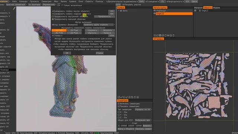238x134 pixels.
Task: Open the по умолчан. dropdown
Action: [x=35, y=5]
